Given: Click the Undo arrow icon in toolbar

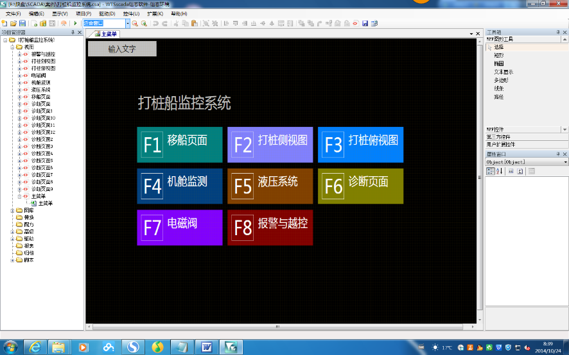Looking at the screenshot, I should (155, 23).
